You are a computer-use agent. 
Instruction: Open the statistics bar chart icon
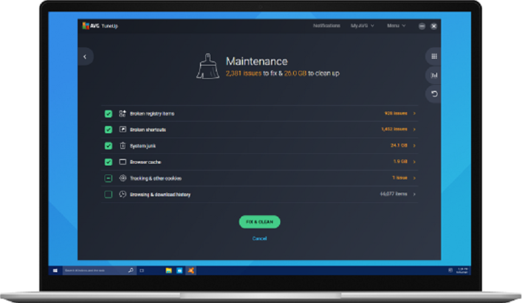[x=434, y=75]
